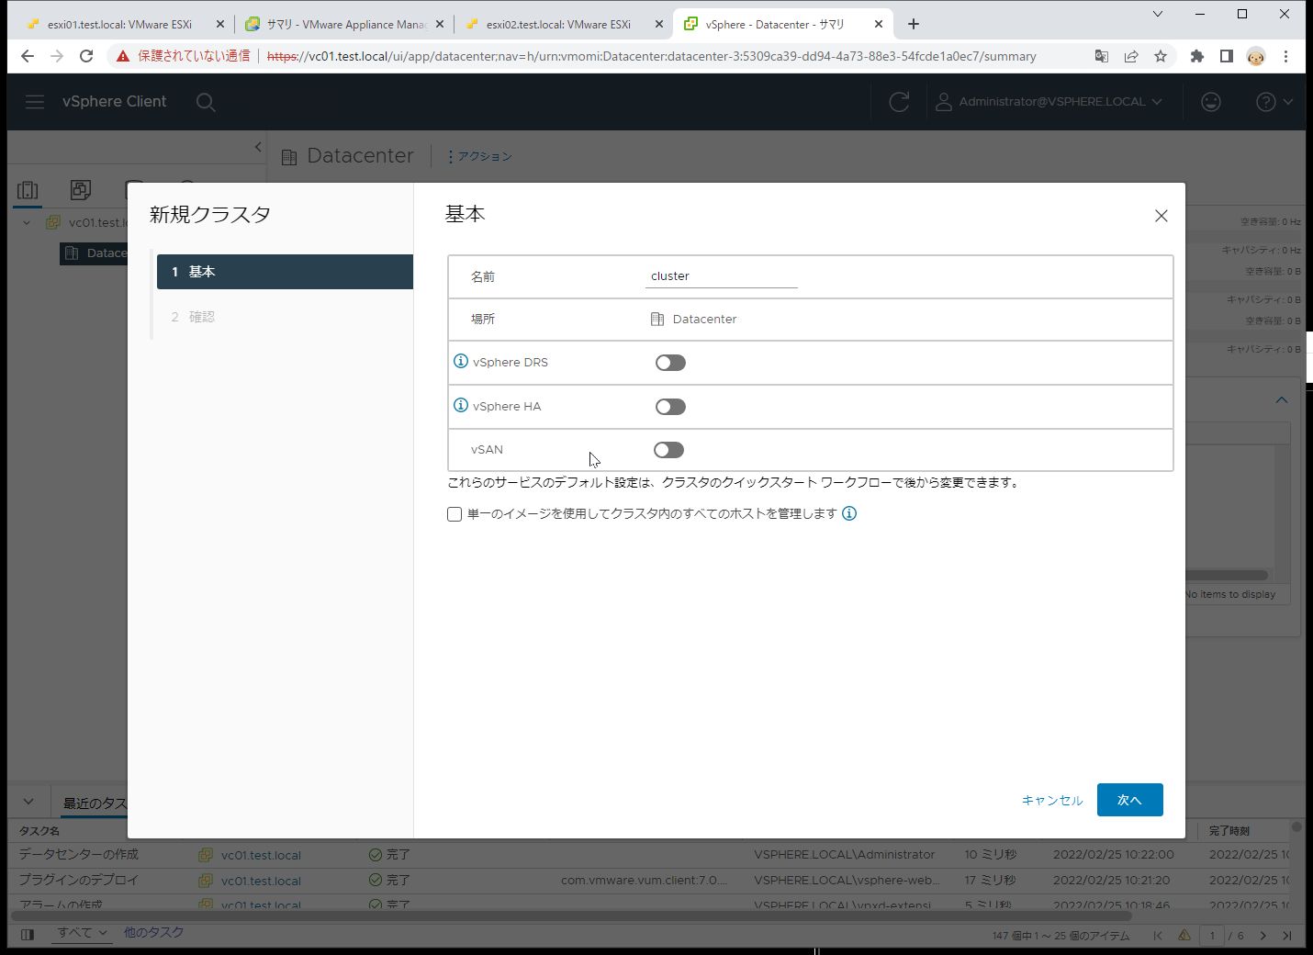
Task: Select VMs and Templates inventory icon
Action: (81, 190)
